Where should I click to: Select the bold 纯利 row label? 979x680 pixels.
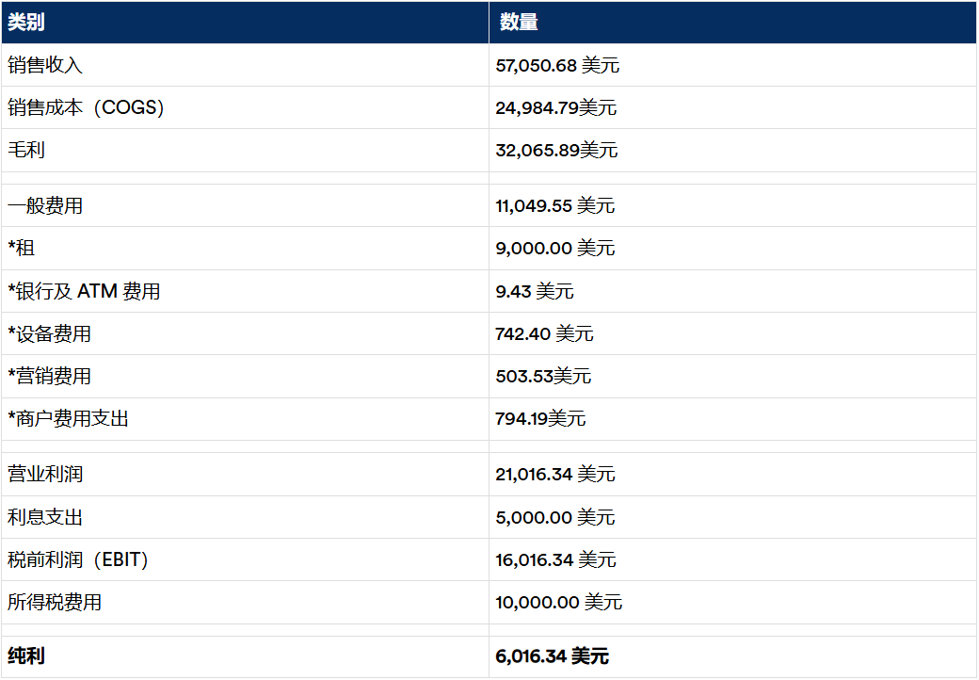pyautogui.click(x=26, y=656)
